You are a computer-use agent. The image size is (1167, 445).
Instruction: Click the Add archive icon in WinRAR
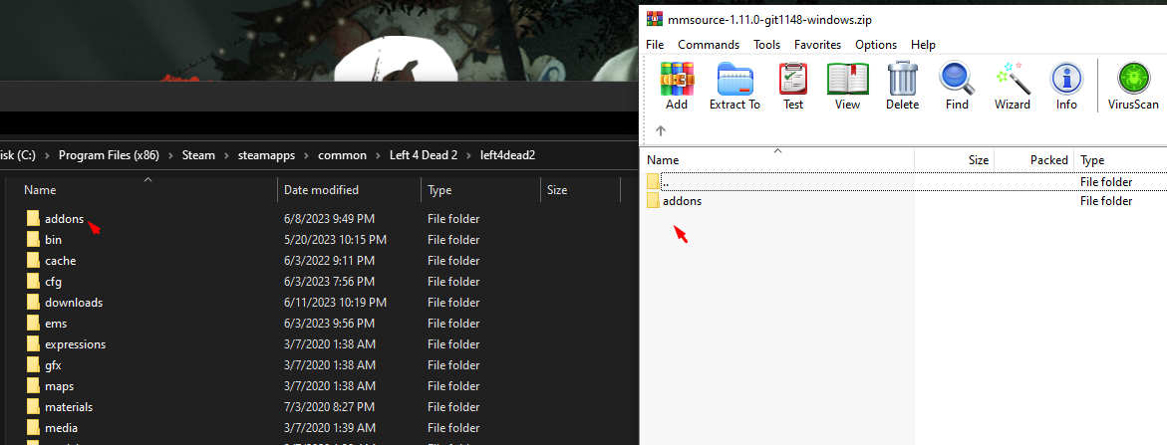click(x=677, y=79)
